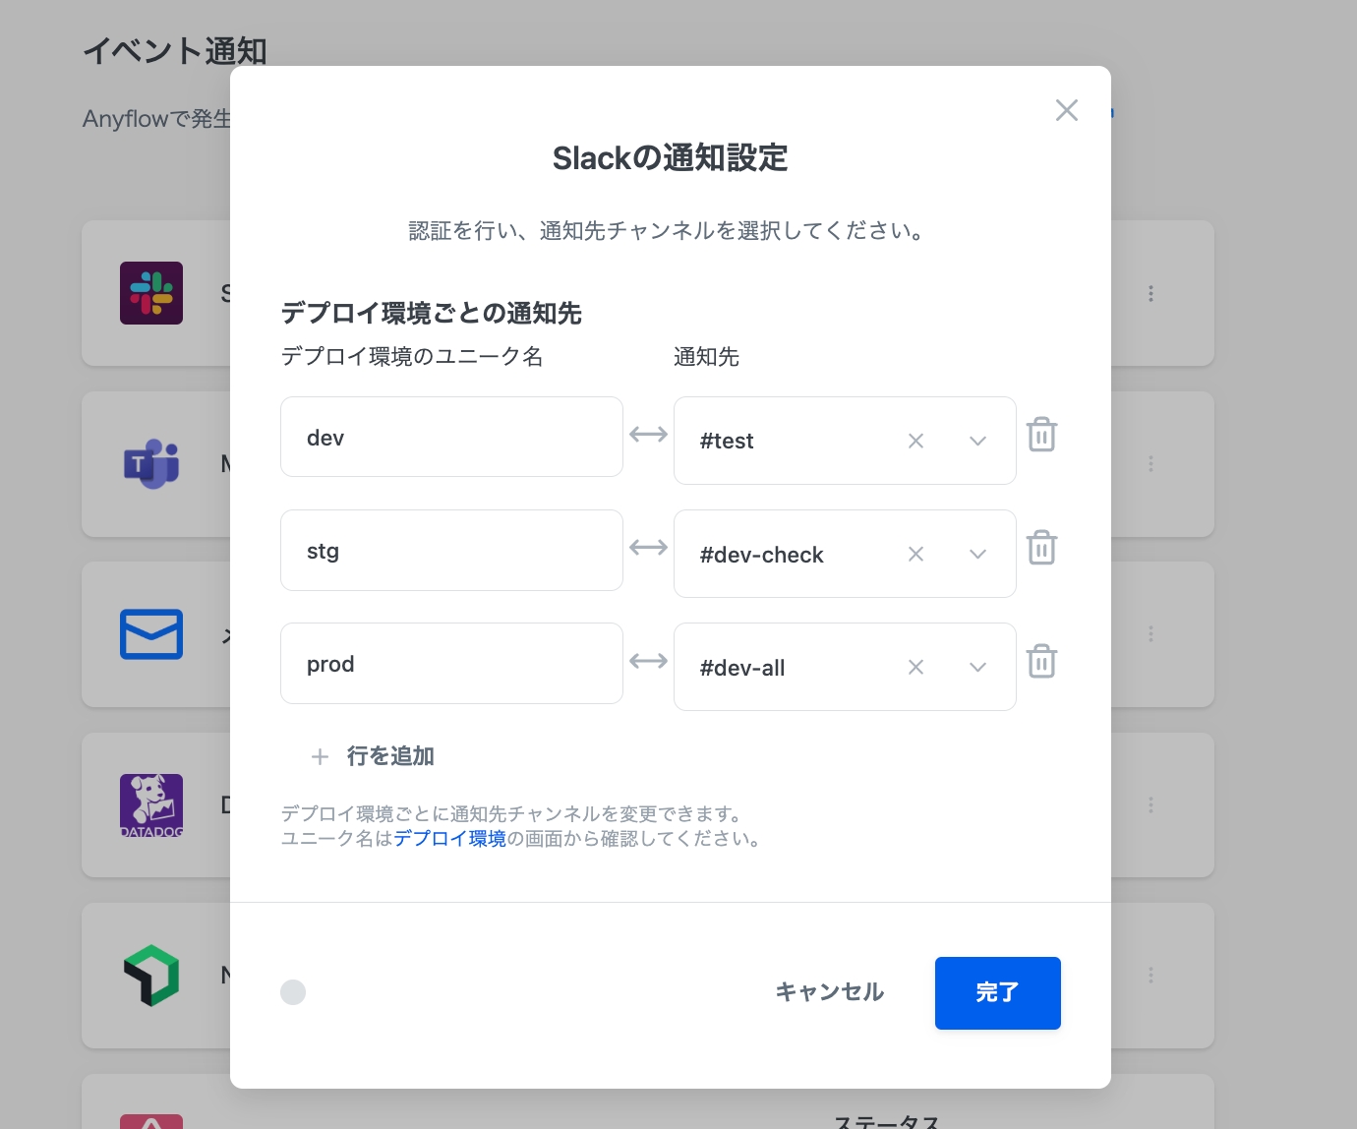Open the デプロイ環境 link
Image resolution: width=1357 pixels, height=1129 pixels.
click(449, 839)
